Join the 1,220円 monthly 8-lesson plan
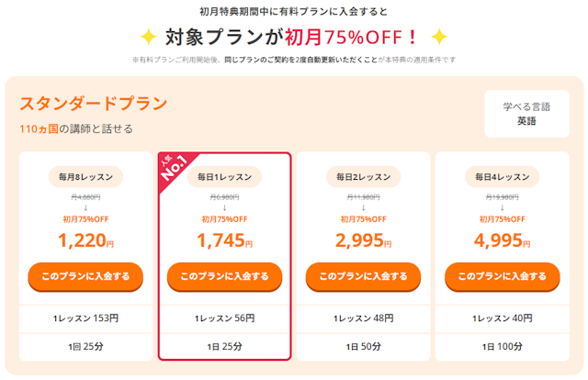The image size is (588, 380). click(85, 275)
